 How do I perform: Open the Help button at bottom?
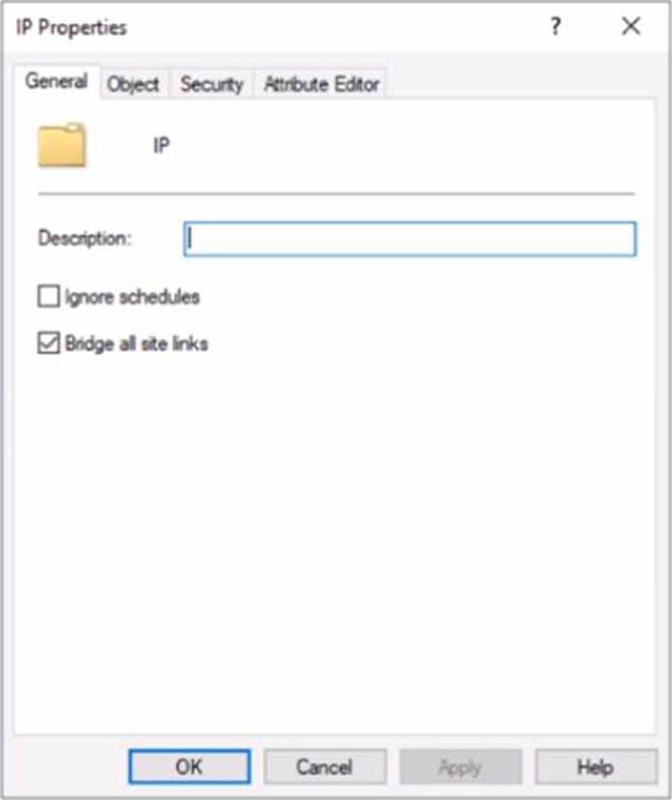point(596,766)
